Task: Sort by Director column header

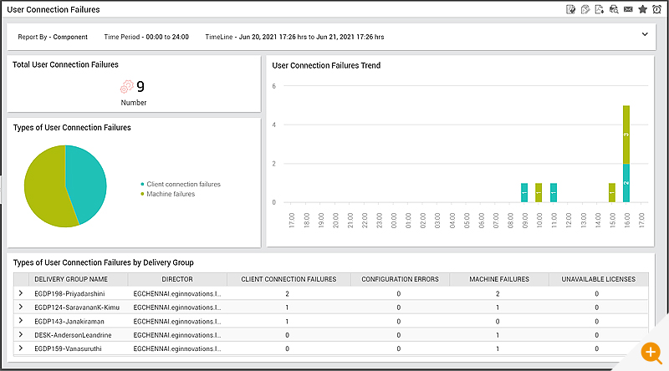Action: [177, 279]
